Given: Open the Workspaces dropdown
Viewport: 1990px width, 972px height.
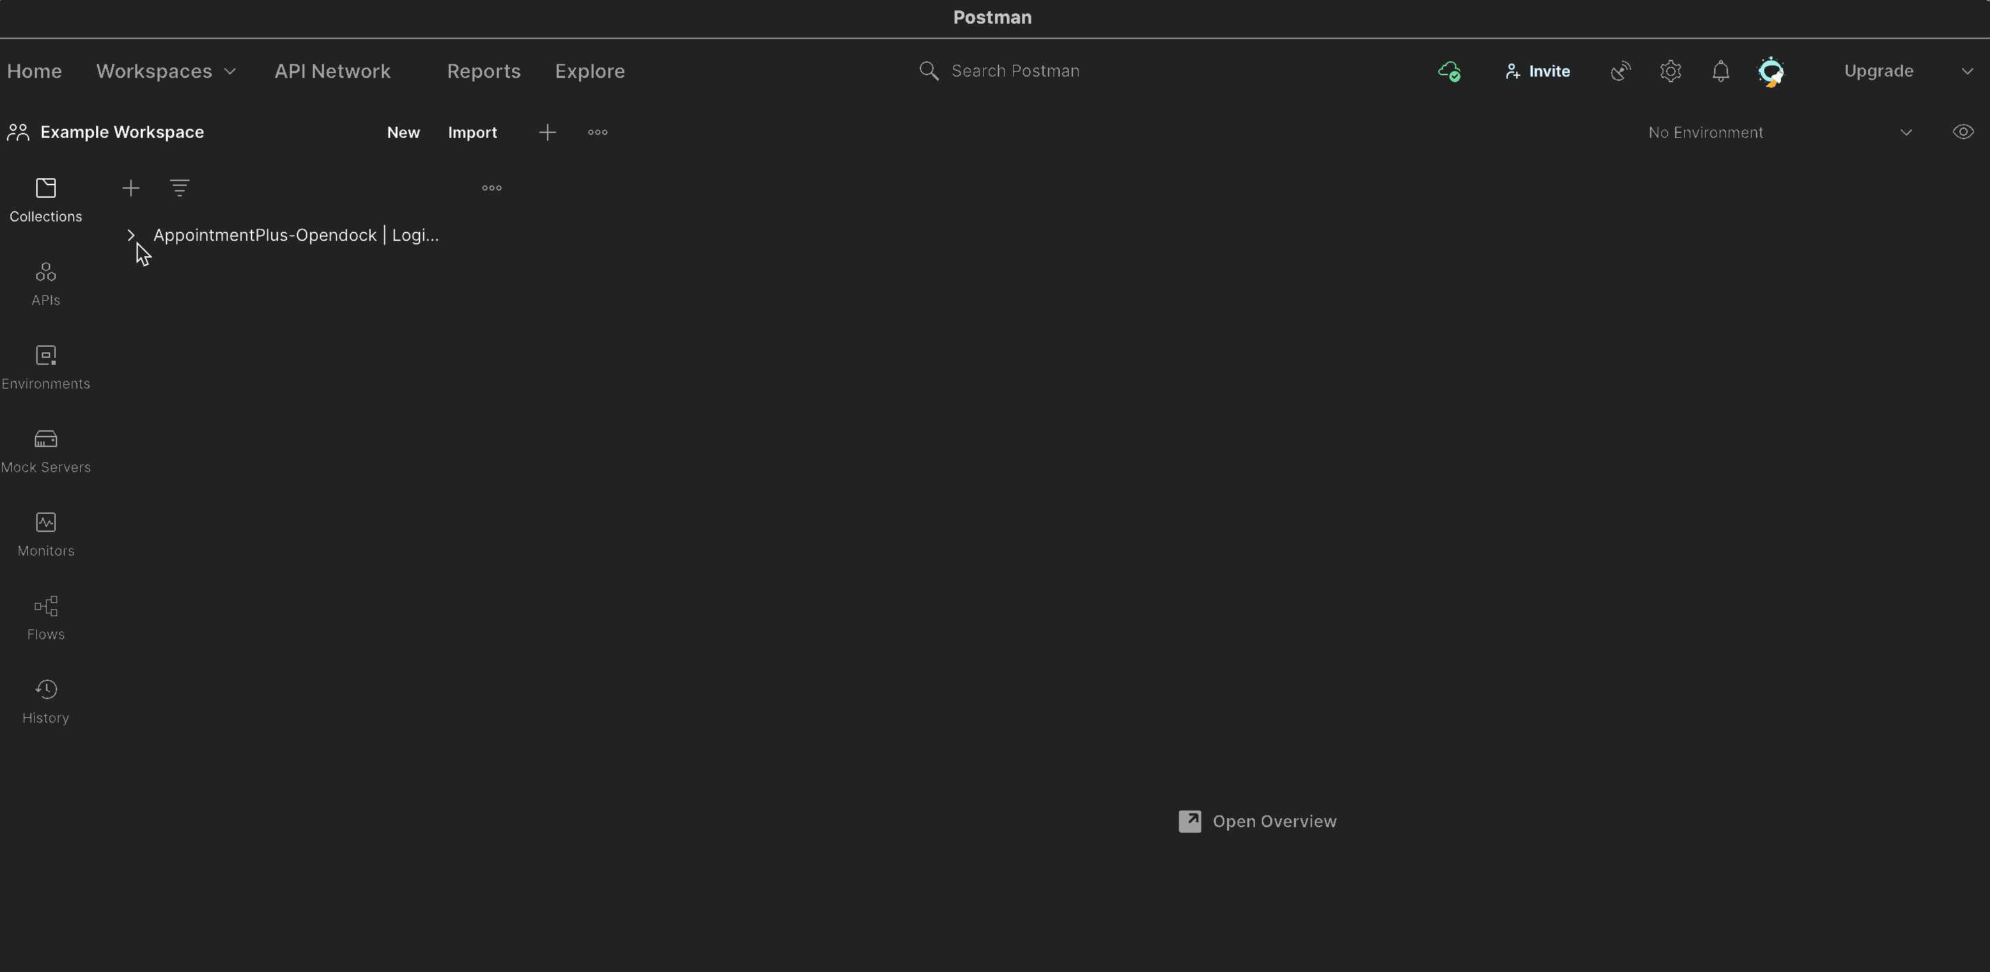Looking at the screenshot, I should pos(166,71).
